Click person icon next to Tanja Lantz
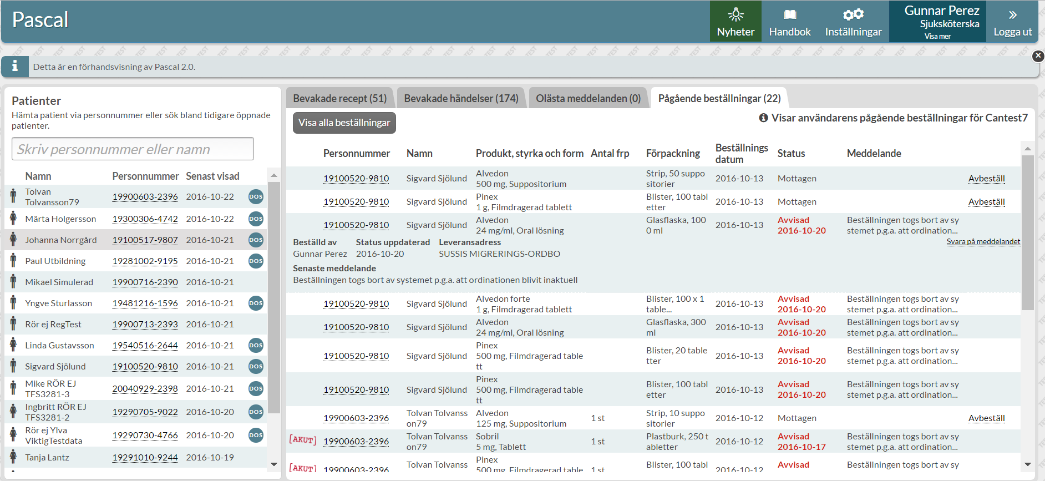 pyautogui.click(x=13, y=457)
